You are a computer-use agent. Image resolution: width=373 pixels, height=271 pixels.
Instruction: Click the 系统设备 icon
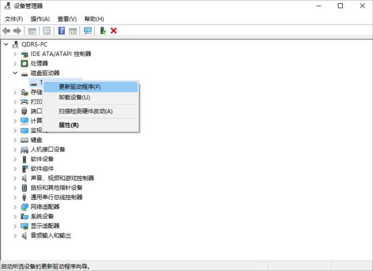click(24, 216)
